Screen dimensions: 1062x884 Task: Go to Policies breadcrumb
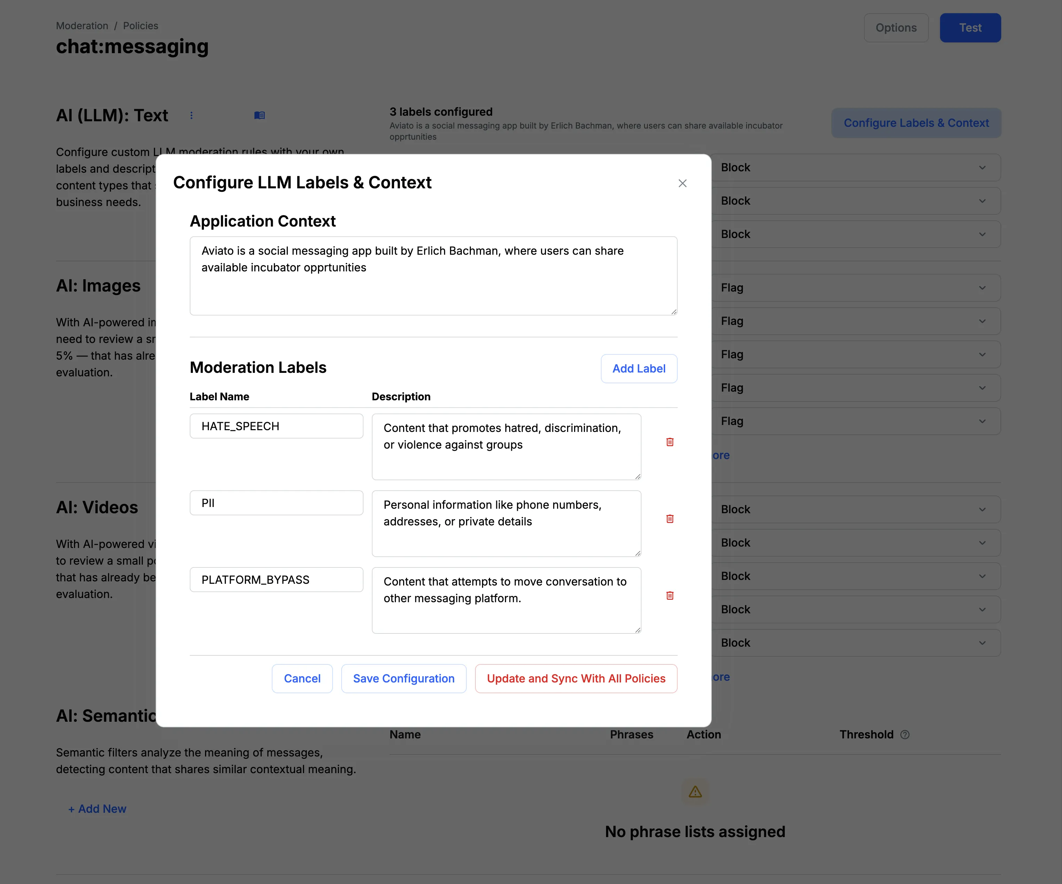tap(141, 26)
